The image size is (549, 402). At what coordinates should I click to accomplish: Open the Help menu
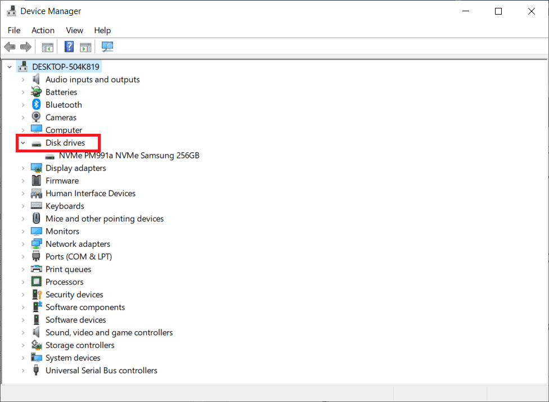point(102,30)
